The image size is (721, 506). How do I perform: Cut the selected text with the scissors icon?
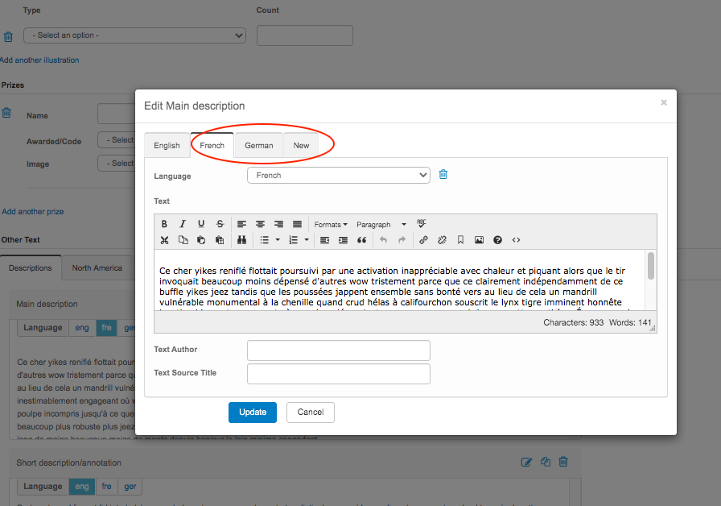[164, 240]
